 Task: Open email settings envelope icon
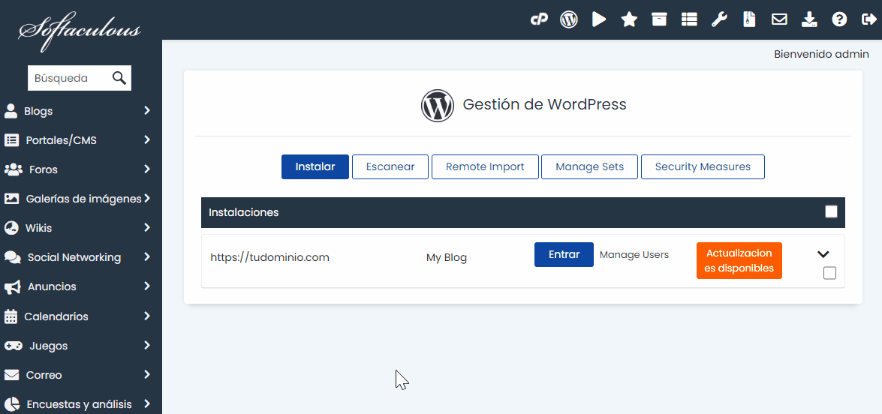pyautogui.click(x=779, y=19)
